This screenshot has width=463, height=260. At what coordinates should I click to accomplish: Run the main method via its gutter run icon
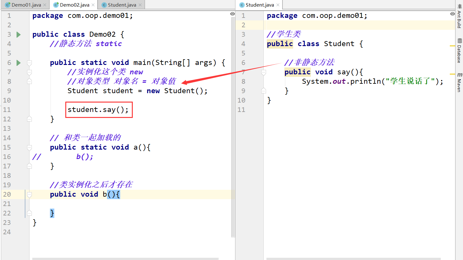(18, 62)
